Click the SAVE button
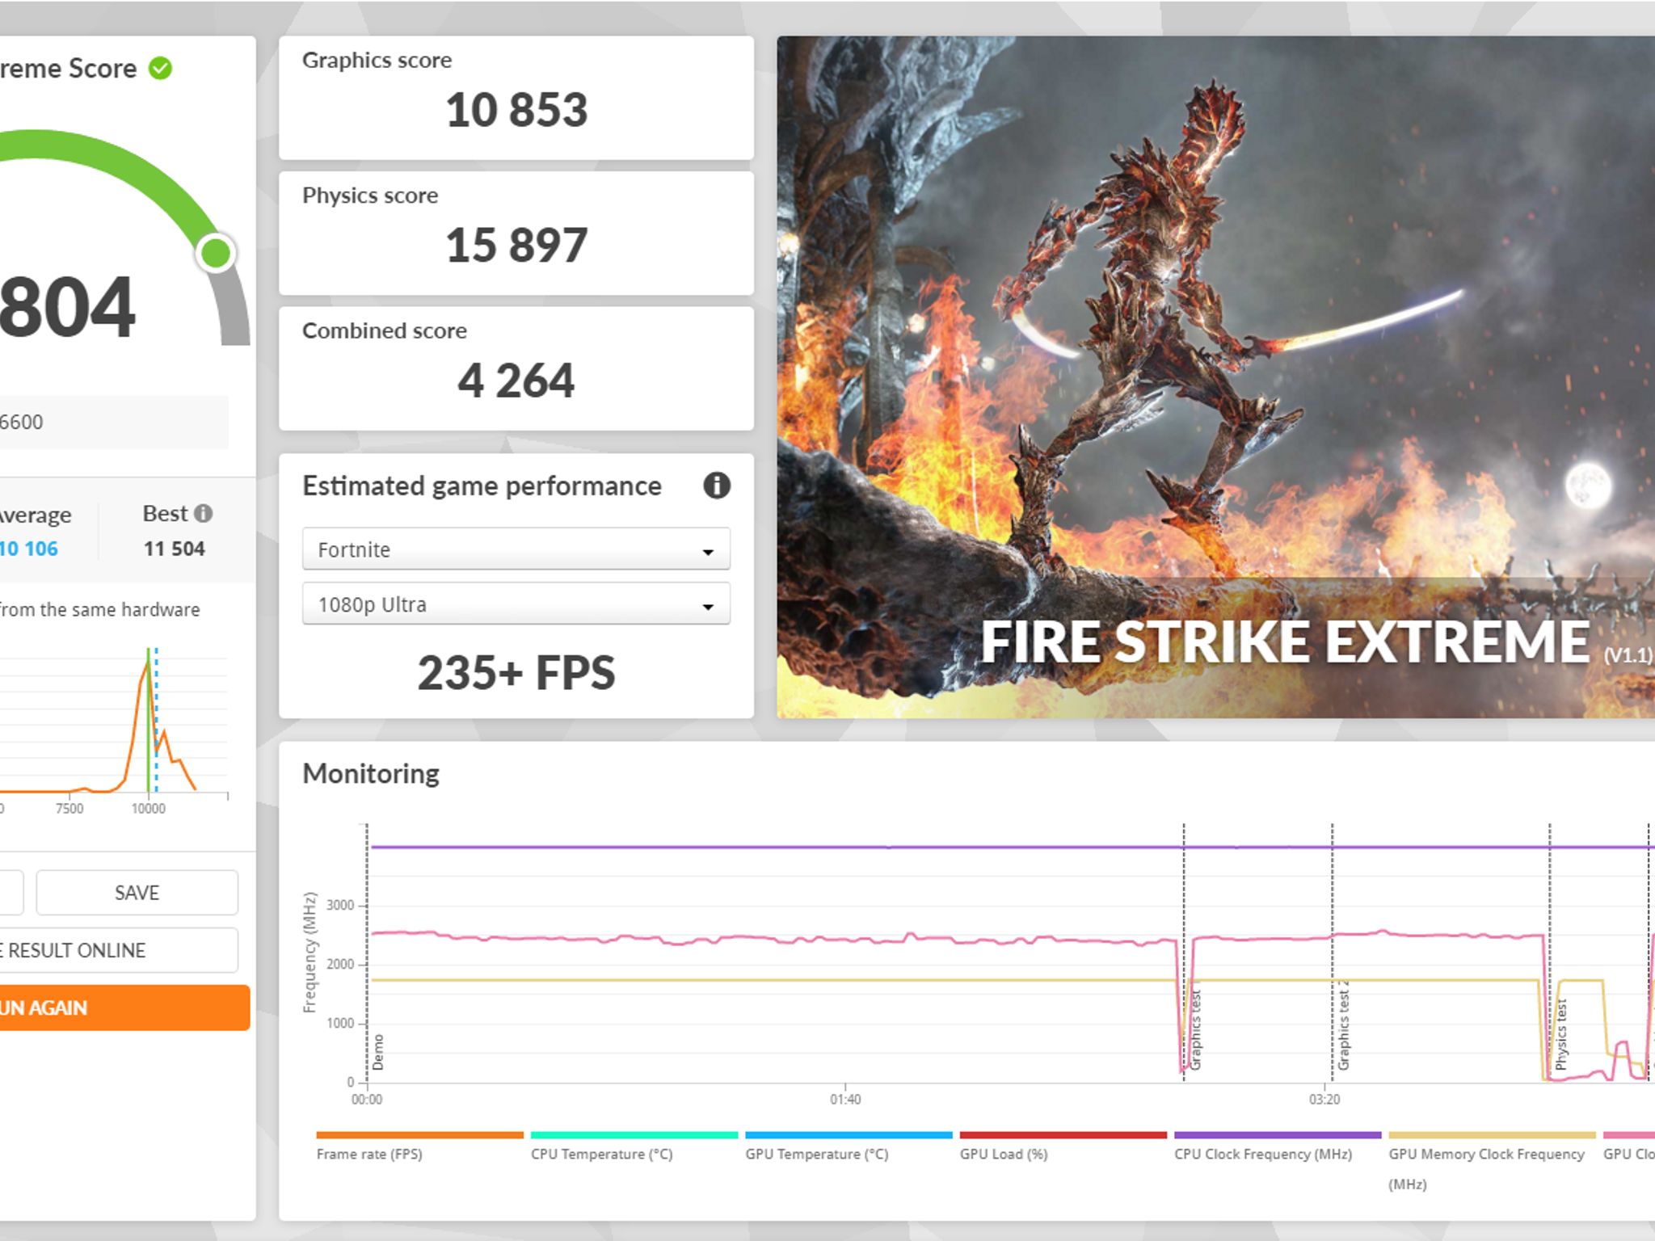This screenshot has height=1241, width=1655. (137, 892)
